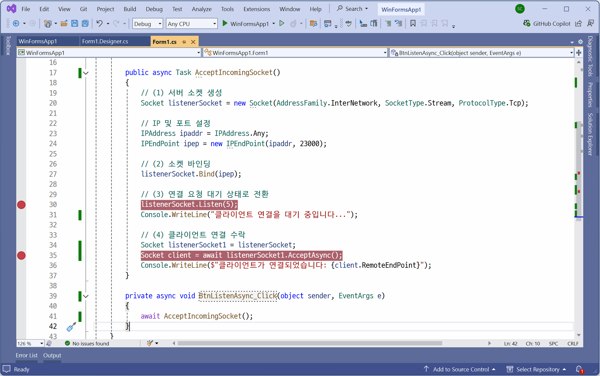Viewport: 600px width, 376px height.
Task: Click the horizontal scrollbar of the editor
Action: click(x=310, y=343)
